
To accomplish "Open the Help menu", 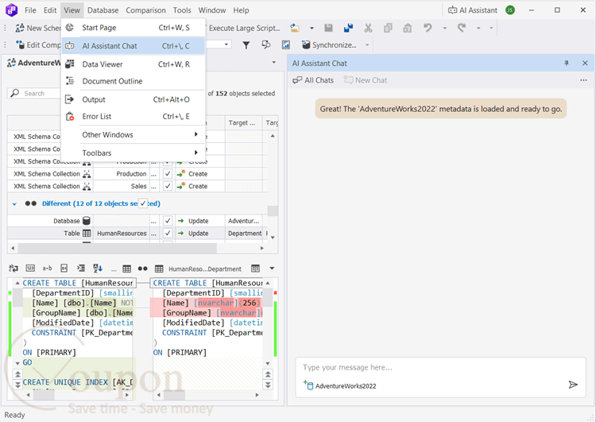I will 241,10.
